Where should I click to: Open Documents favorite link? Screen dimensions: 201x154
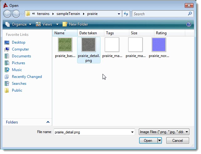tap(21, 56)
